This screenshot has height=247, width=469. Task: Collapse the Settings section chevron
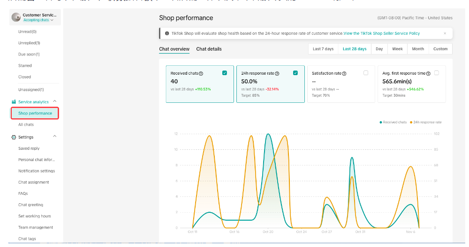click(54, 137)
